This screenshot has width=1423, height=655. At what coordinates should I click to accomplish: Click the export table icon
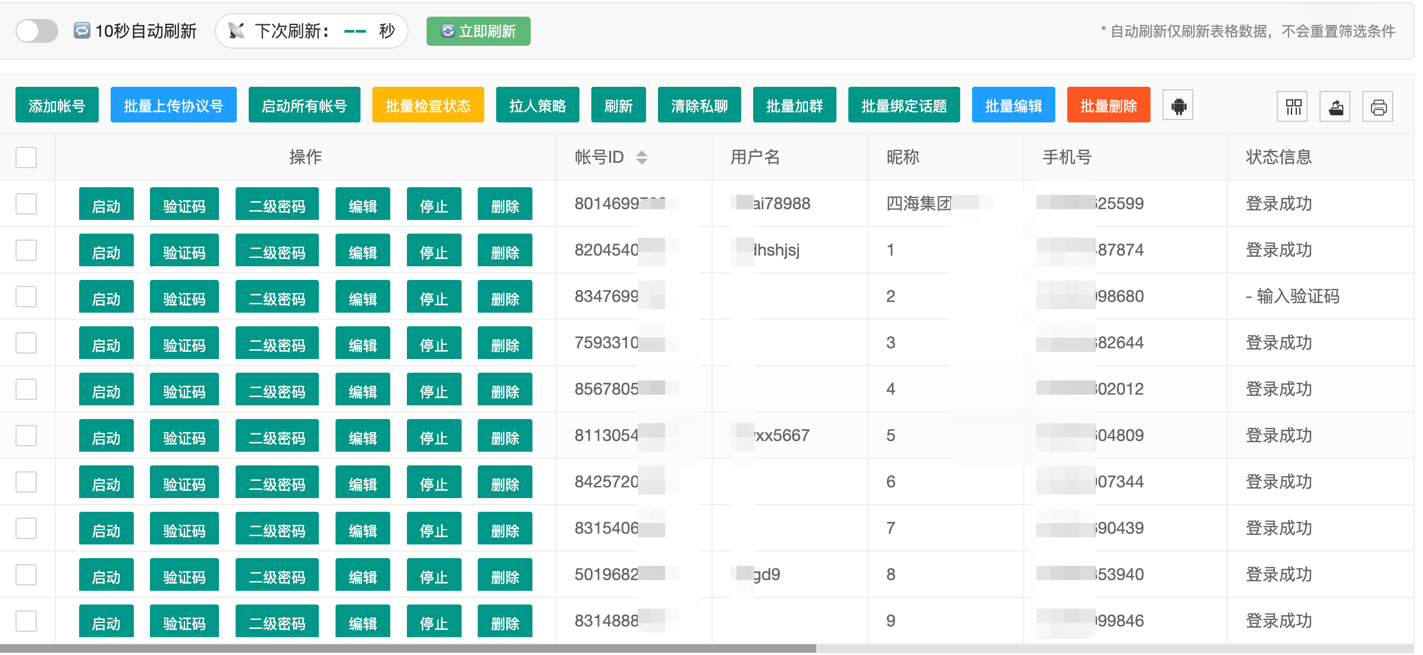click(x=1336, y=107)
